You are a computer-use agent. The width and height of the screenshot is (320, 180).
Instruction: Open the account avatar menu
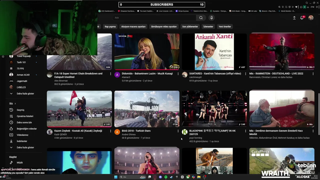click(x=311, y=18)
